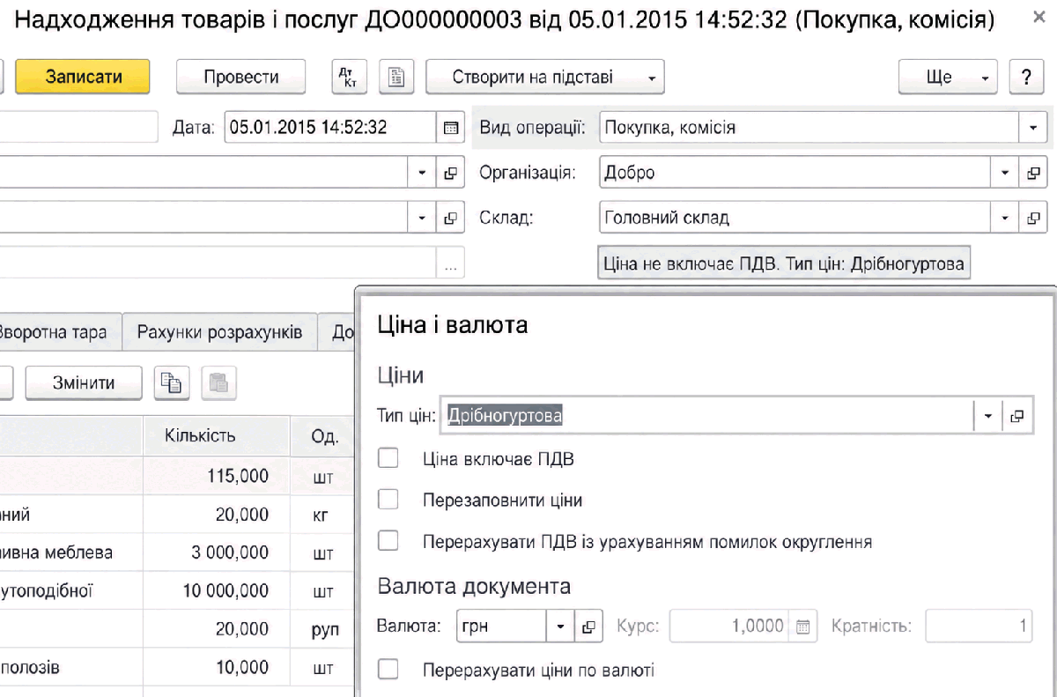Expand the Тип цін dropdown arrow
Screen dimensions: 1057x697
pyautogui.click(x=988, y=417)
